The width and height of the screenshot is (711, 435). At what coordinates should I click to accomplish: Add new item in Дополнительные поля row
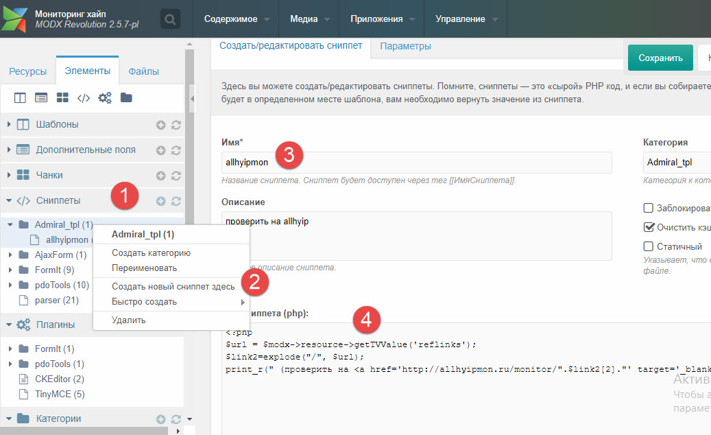160,150
